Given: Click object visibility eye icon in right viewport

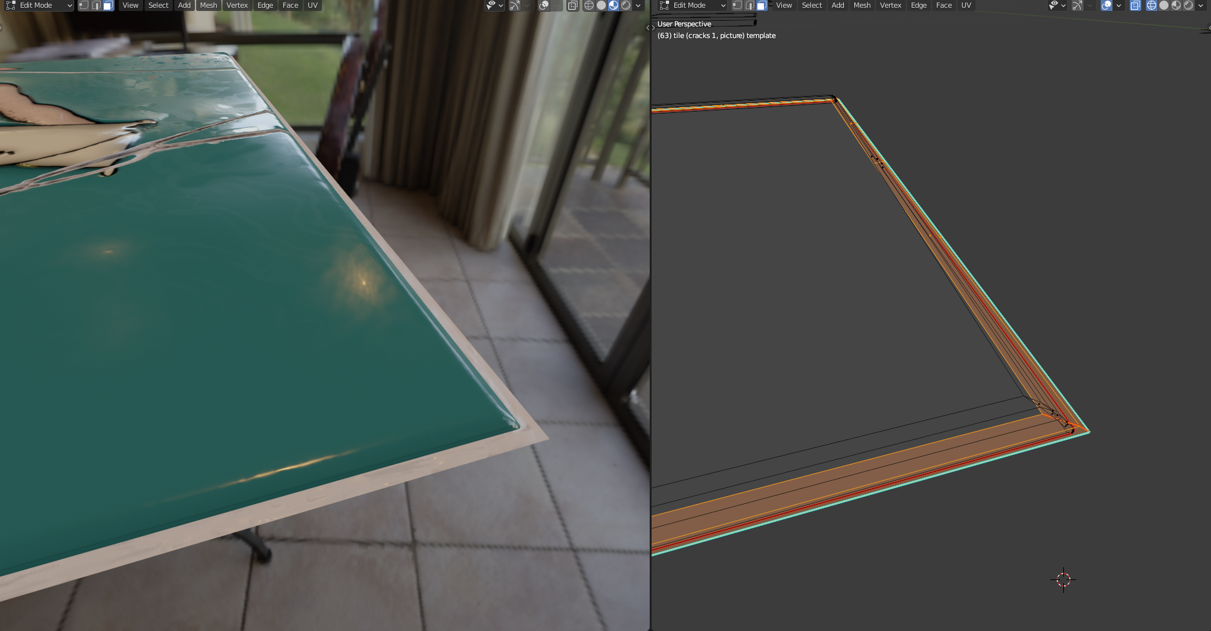Looking at the screenshot, I should coord(1054,5).
